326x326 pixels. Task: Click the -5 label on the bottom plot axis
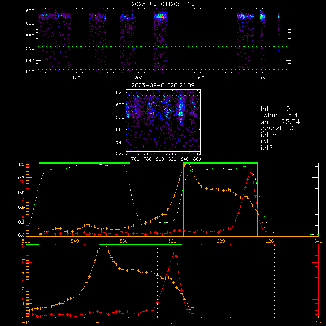(x=99, y=323)
